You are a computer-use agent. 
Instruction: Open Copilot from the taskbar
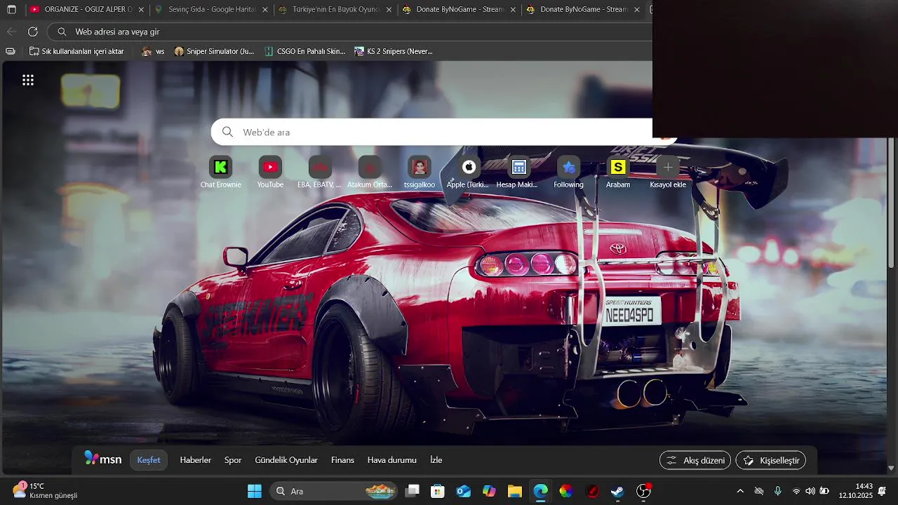pos(489,491)
